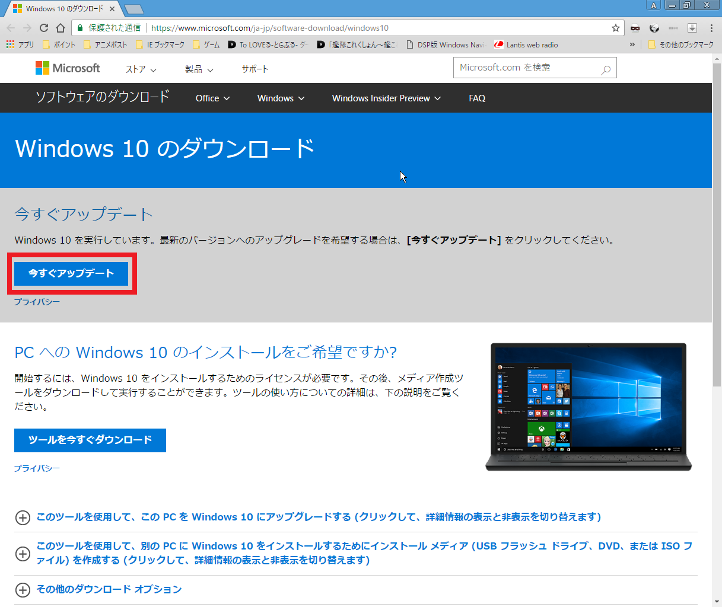This screenshot has height=607, width=722.
Task: Click the browser forward arrow
Action: (27, 28)
